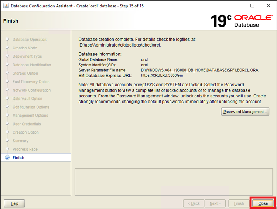Image resolution: width=277 pixels, height=209 pixels.
Task: Select the Creation Mode step
Action: 25,48
